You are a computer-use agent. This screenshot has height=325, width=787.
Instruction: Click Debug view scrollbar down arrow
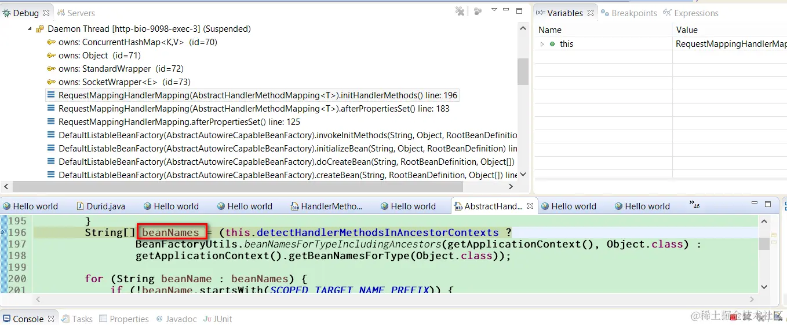(523, 175)
